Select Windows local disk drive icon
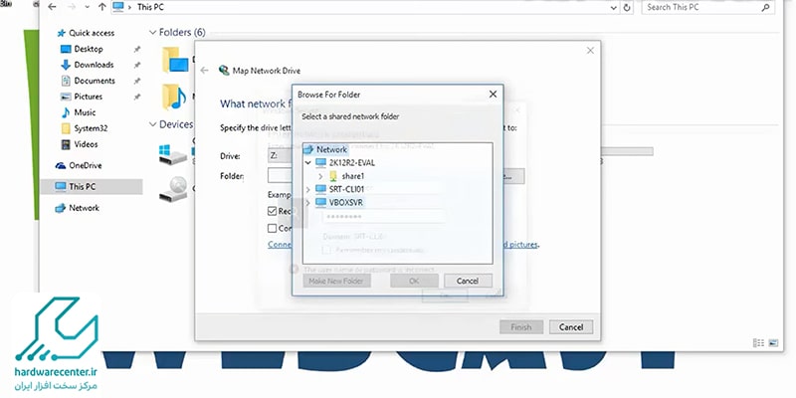The width and height of the screenshot is (796, 398). click(171, 154)
